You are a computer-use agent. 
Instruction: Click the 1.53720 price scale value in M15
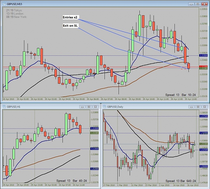tap(204, 31)
